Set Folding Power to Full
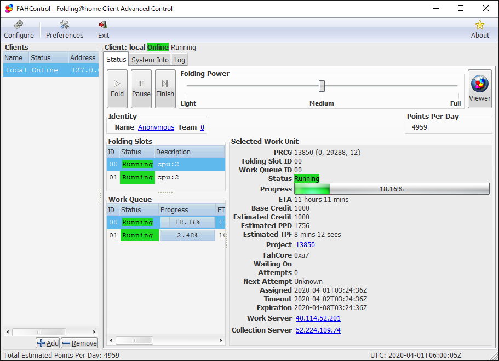This screenshot has height=361, width=499. tap(455, 103)
